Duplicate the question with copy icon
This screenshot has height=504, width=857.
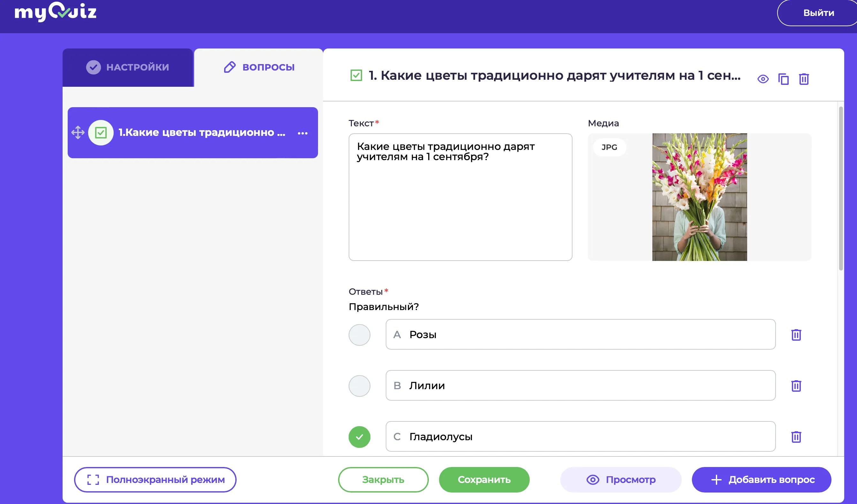783,79
